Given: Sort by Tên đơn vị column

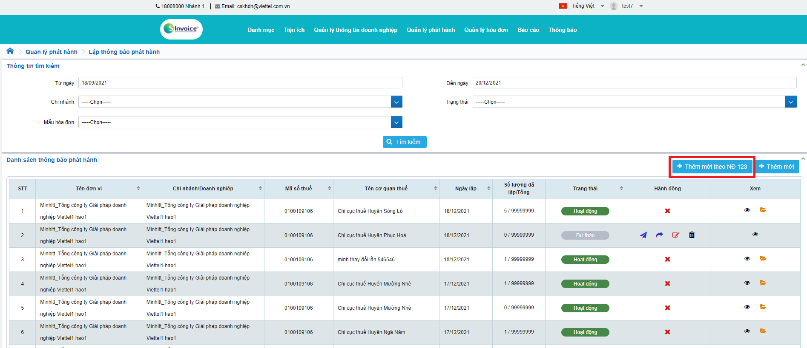Looking at the screenshot, I should click(138, 188).
